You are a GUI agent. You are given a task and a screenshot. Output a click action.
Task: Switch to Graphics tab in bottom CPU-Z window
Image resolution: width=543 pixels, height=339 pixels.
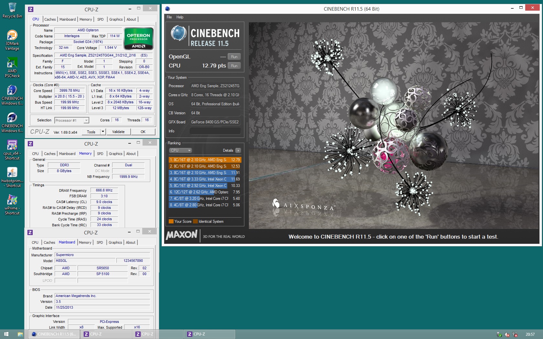[115, 242]
